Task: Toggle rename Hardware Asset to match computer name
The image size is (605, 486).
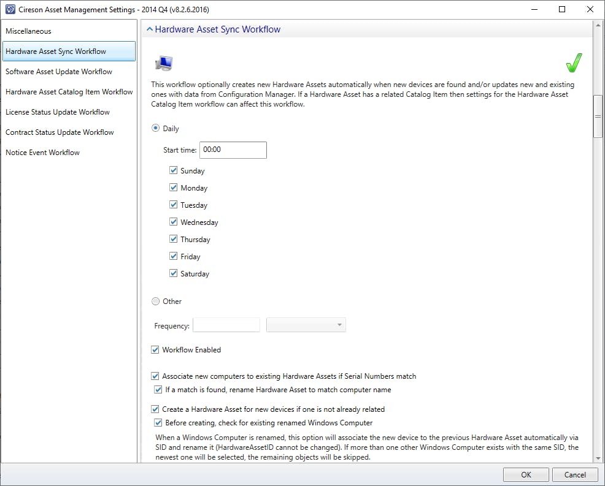Action: (158, 389)
